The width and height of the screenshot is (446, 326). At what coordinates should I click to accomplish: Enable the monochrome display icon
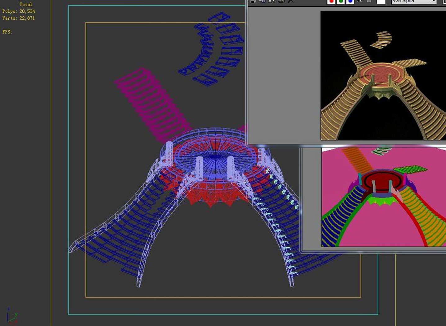tap(369, 1)
